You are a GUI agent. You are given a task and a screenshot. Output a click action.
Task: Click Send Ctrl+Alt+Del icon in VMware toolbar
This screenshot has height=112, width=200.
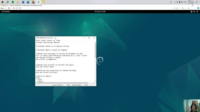[14, 8]
